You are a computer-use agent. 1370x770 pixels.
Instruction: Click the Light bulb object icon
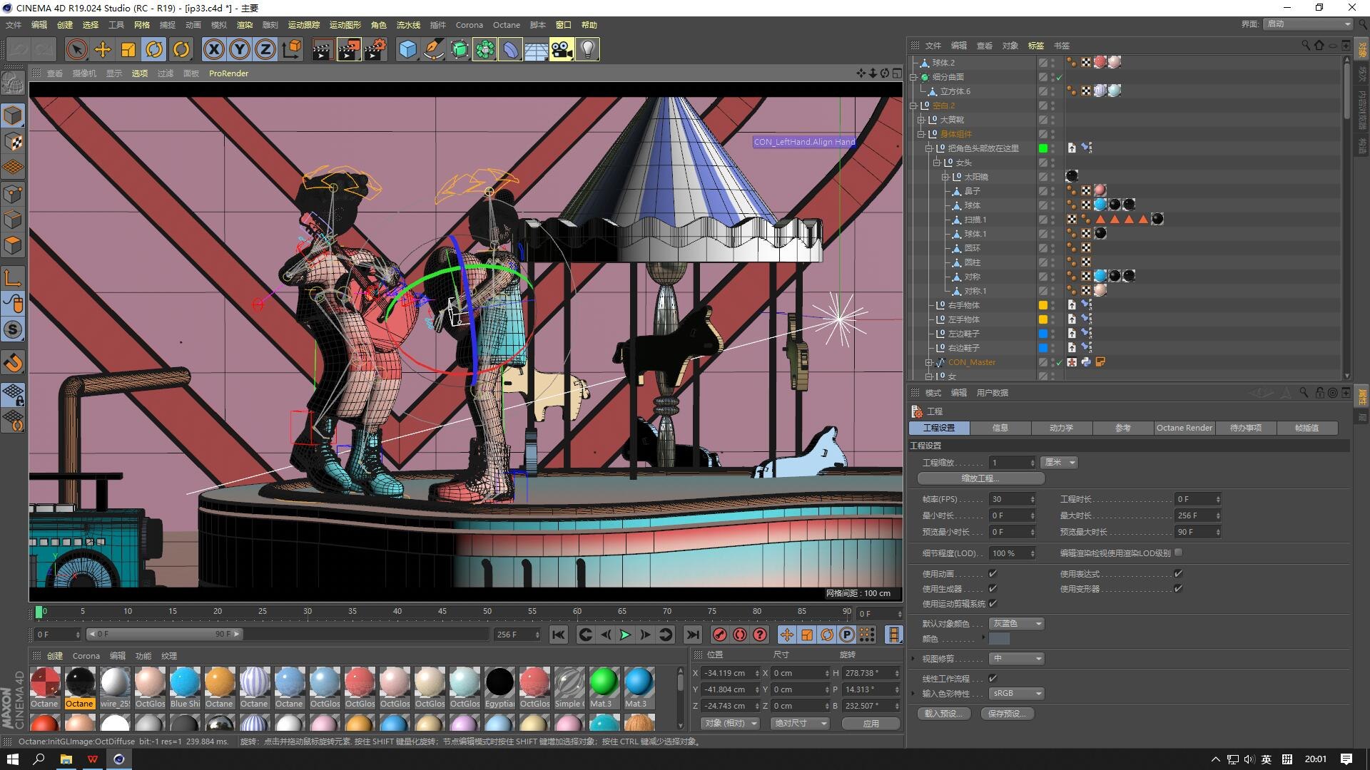(587, 49)
